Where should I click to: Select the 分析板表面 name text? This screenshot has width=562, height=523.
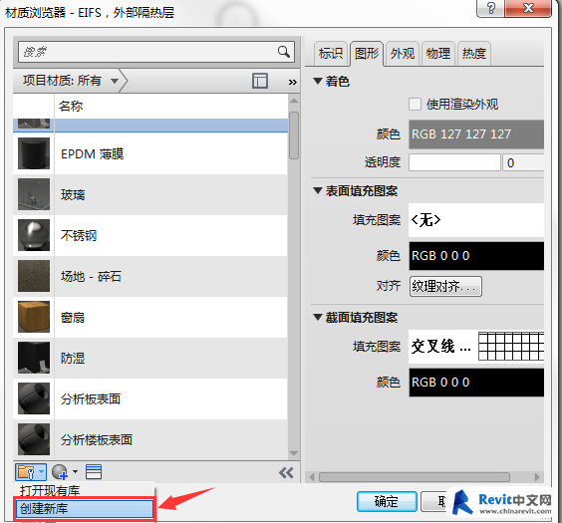pos(91,398)
